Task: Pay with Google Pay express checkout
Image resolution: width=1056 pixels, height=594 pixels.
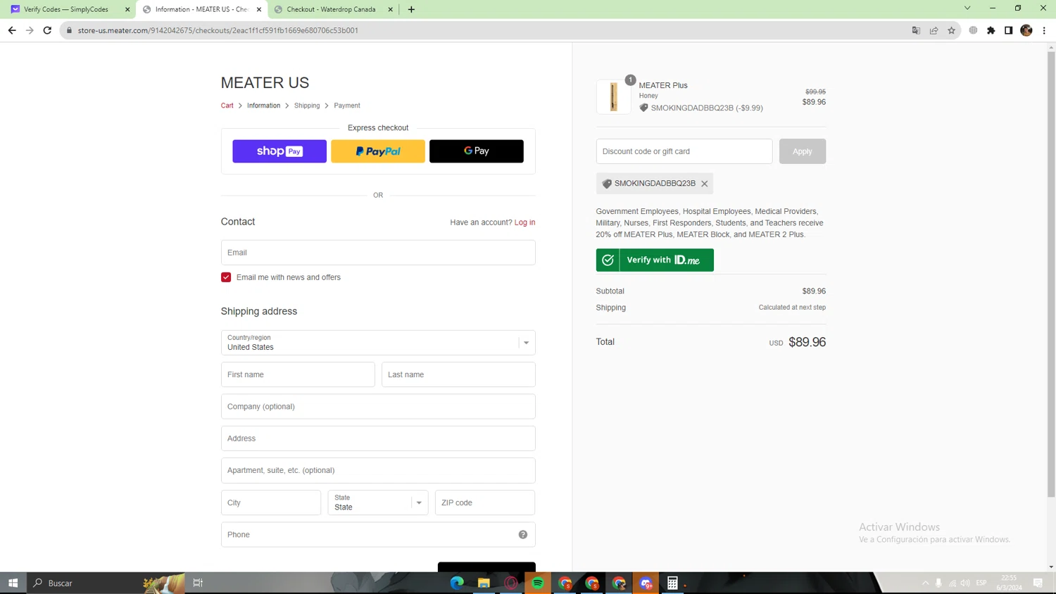Action: tap(477, 151)
